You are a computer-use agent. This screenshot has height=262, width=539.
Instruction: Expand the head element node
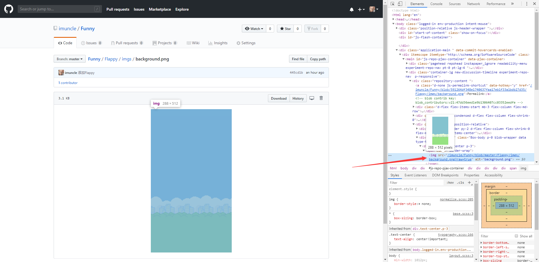(x=394, y=19)
